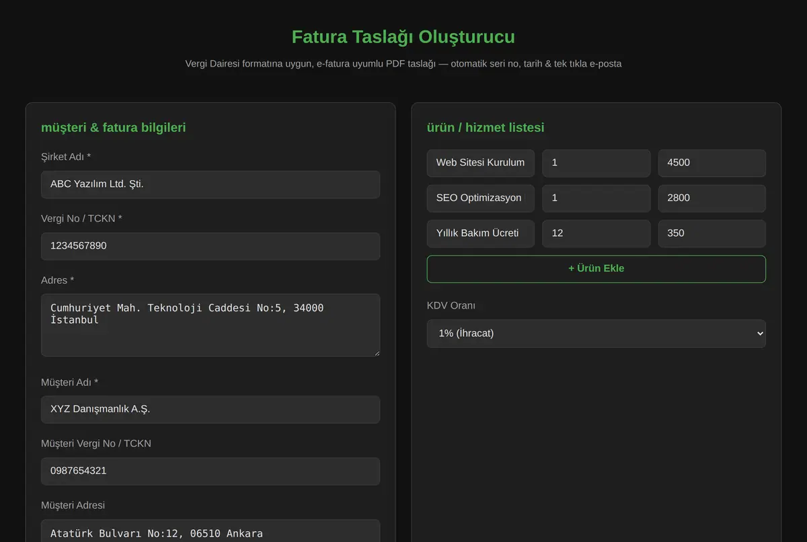Click quantity field of SEO Optimizasyon row
807x542 pixels.
pyautogui.click(x=597, y=198)
